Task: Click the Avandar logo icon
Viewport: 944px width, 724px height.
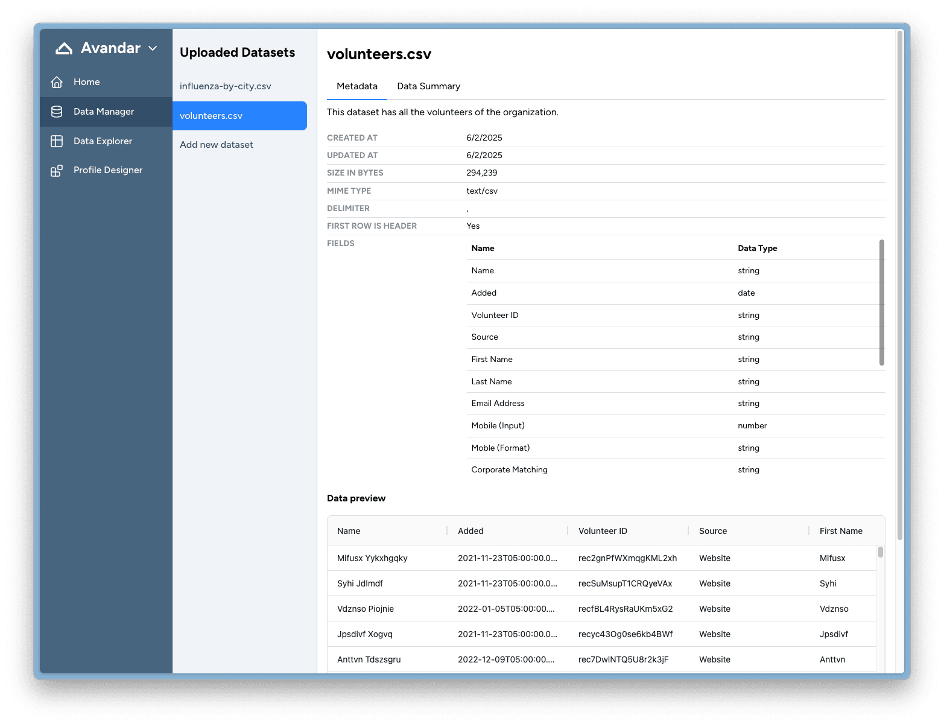Action: point(64,48)
